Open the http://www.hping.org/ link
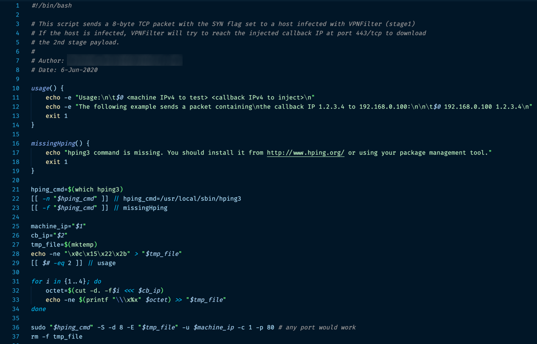This screenshot has height=344, width=537. click(306, 153)
